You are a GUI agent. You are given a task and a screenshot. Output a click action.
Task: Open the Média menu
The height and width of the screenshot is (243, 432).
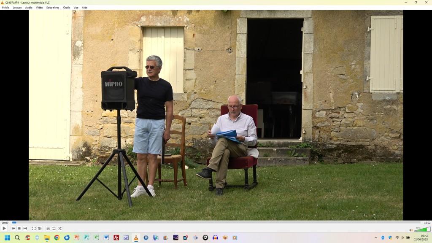point(5,8)
